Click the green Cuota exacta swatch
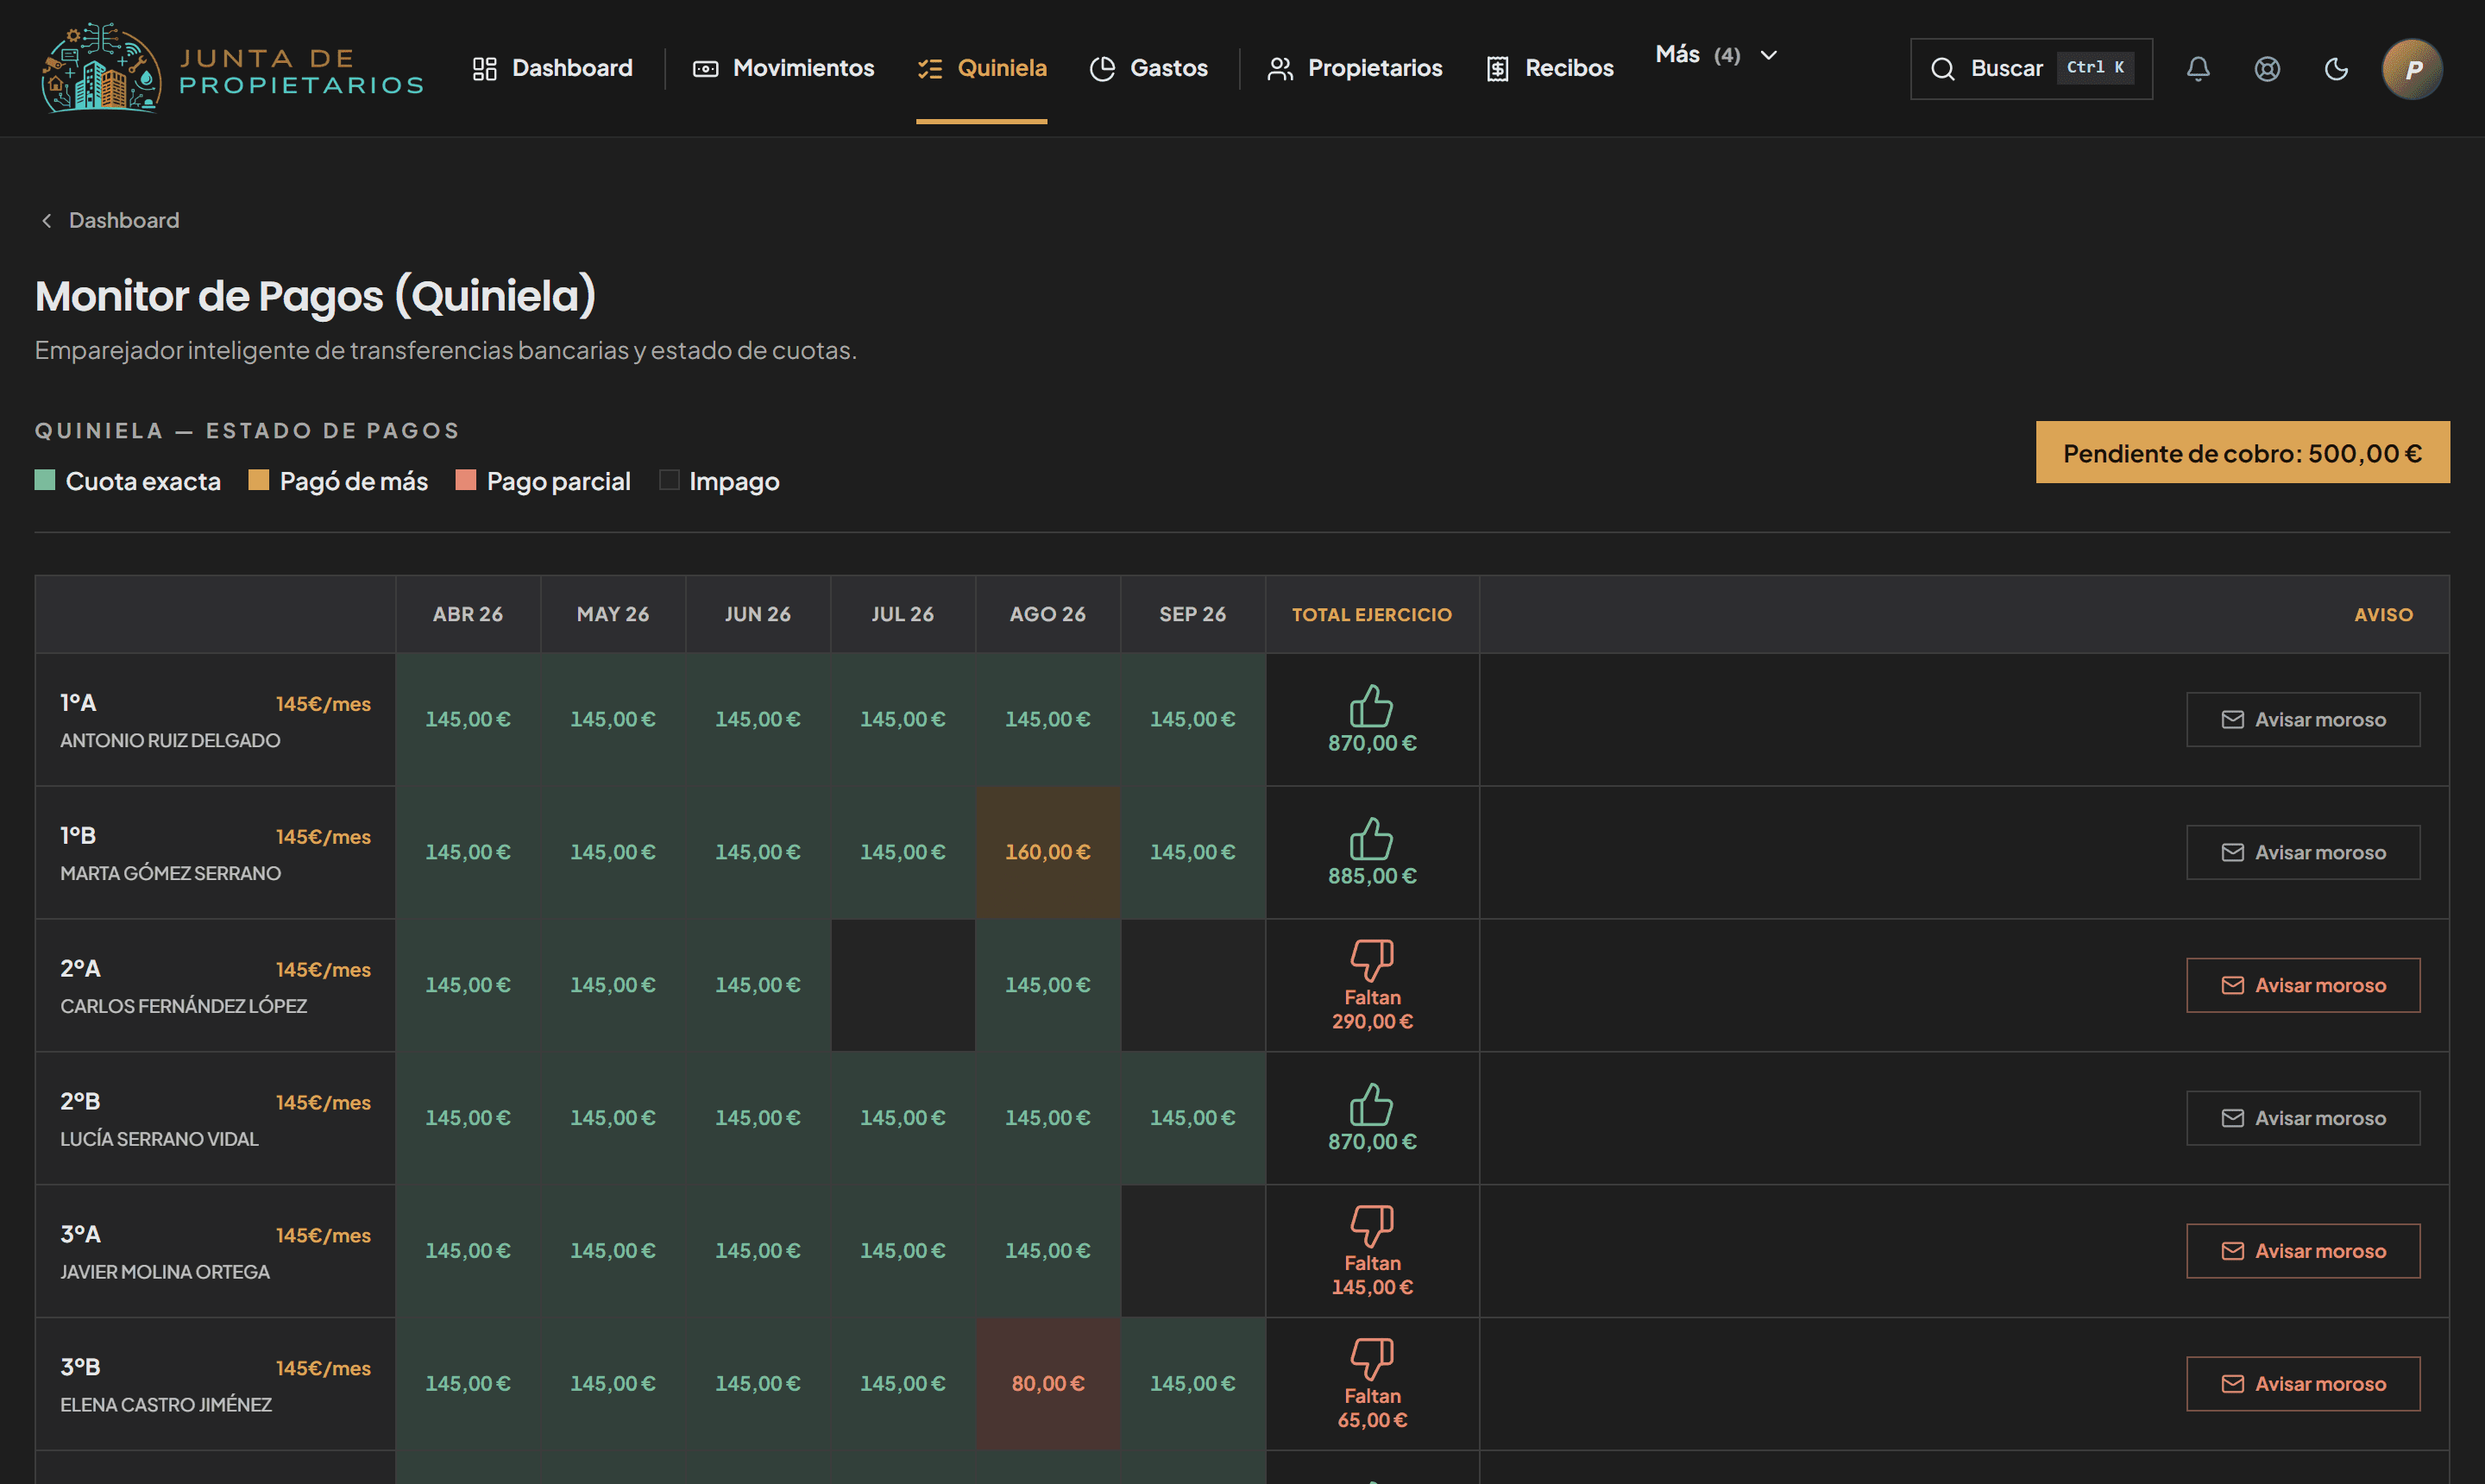 (x=45, y=480)
